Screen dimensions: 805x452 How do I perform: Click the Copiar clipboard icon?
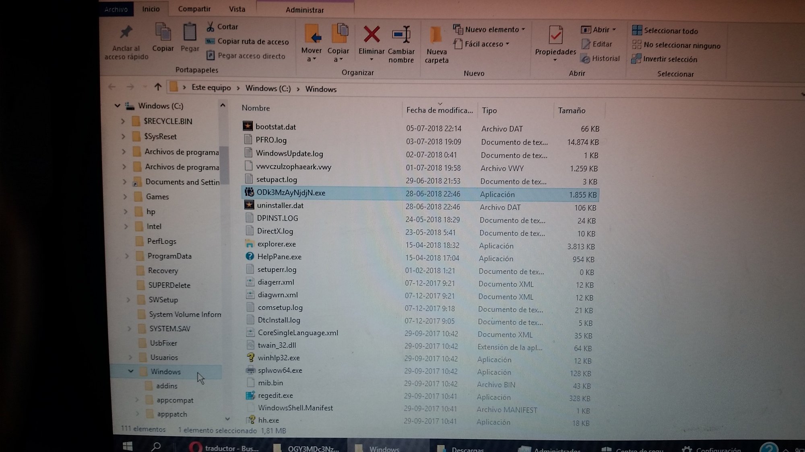point(163,32)
